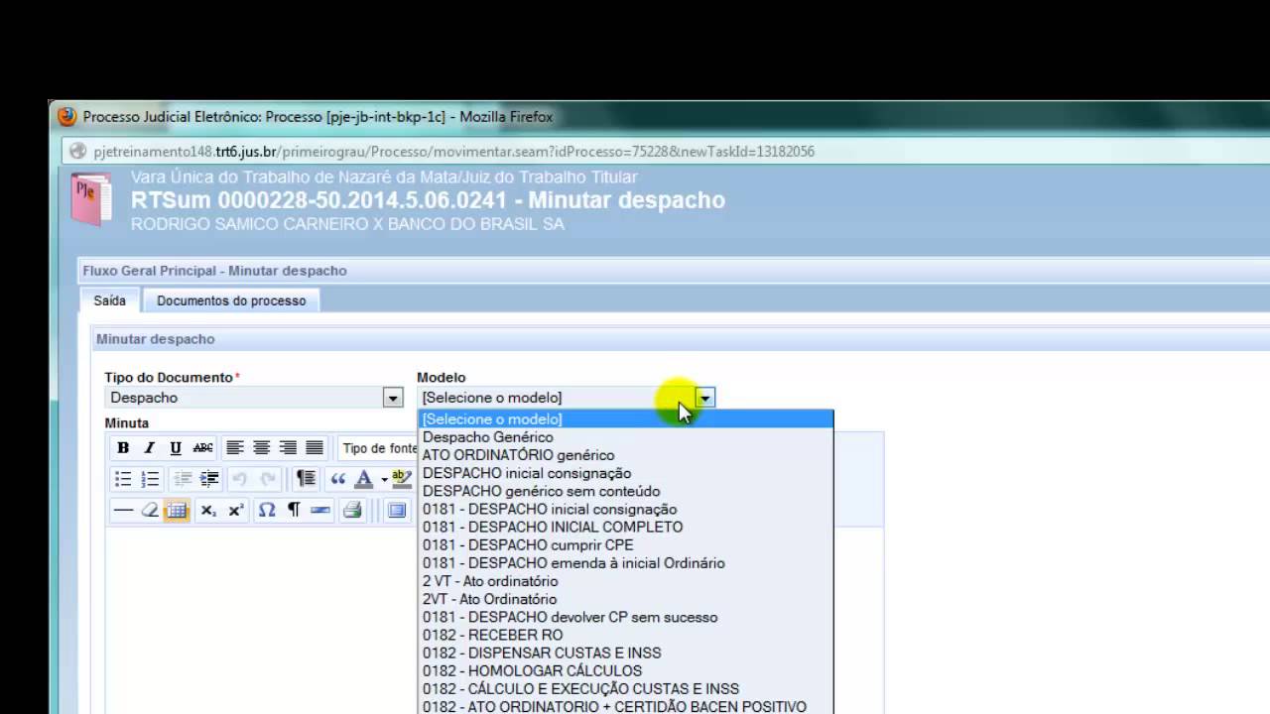This screenshot has height=714, width=1270.
Task: Choose '0181 - DESPACHO emenda à inicial Ordinário'
Action: (x=626, y=562)
